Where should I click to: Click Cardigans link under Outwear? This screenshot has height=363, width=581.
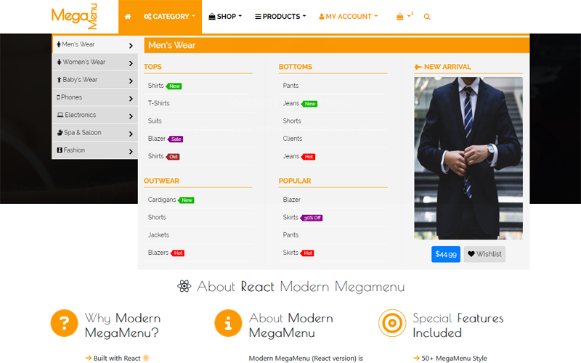click(x=162, y=200)
